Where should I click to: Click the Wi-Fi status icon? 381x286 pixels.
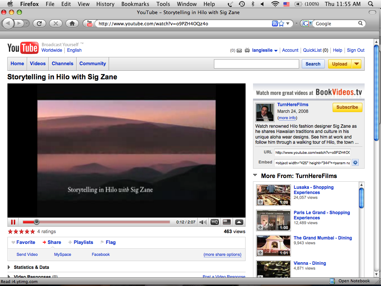275,4
